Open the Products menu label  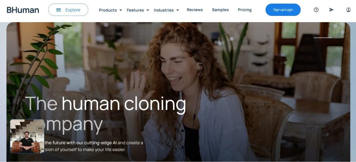(108, 10)
